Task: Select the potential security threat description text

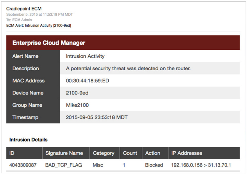Action: point(128,69)
